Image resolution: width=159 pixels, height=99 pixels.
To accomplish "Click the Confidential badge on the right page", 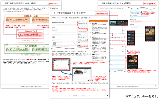I will [150, 4].
